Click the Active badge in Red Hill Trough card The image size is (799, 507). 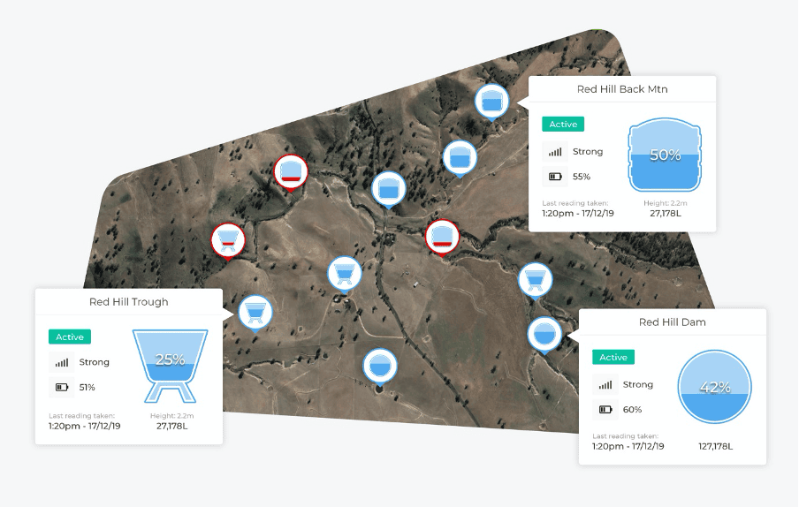[x=70, y=337]
